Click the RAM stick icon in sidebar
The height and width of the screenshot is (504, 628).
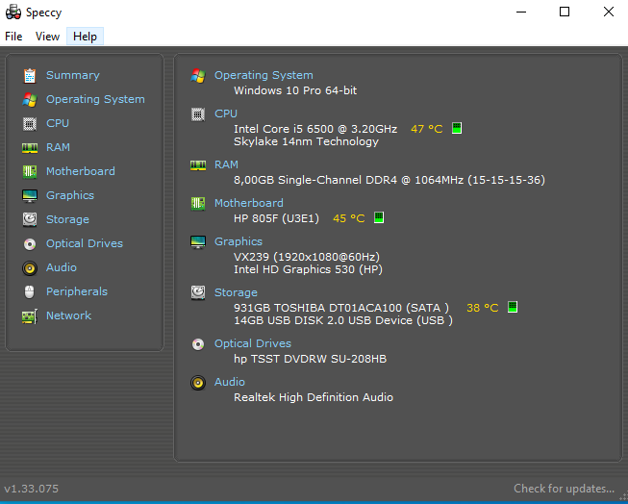click(30, 148)
